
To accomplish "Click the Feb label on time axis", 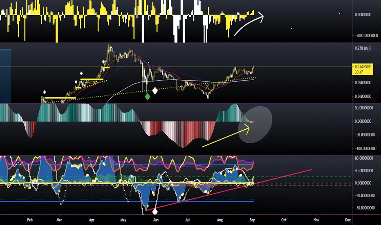I will (x=30, y=220).
